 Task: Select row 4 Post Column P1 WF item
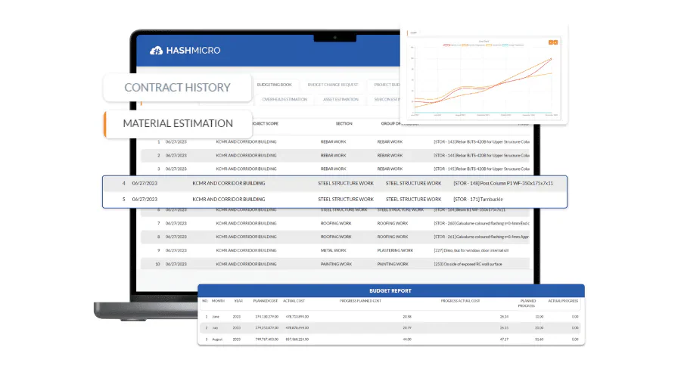[x=335, y=184]
